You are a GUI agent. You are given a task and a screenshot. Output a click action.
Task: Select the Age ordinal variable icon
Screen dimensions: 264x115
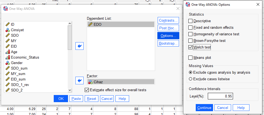pyautogui.click(x=8, y=52)
